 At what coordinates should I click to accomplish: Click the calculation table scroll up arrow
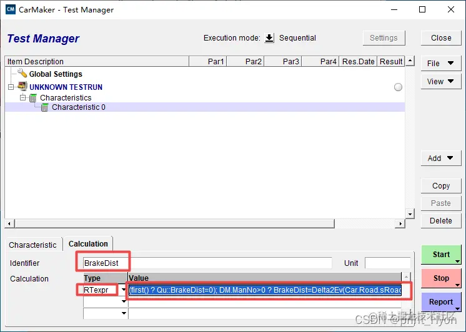click(x=406, y=277)
